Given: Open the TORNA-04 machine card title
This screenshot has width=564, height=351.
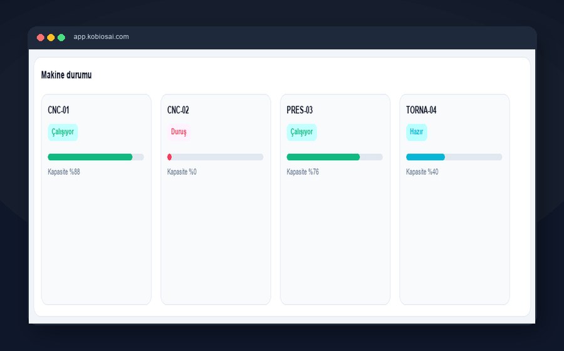Looking at the screenshot, I should 421,110.
